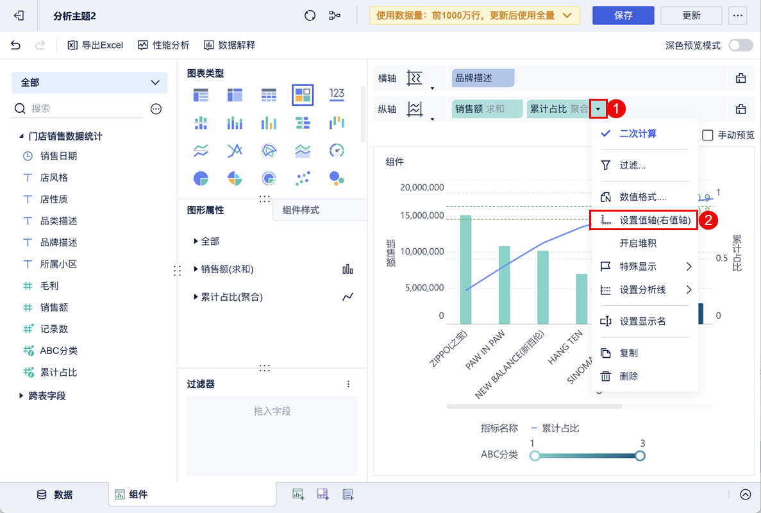The image size is (761, 513).
Task: Select the comparison bar chart type
Action: (x=303, y=122)
